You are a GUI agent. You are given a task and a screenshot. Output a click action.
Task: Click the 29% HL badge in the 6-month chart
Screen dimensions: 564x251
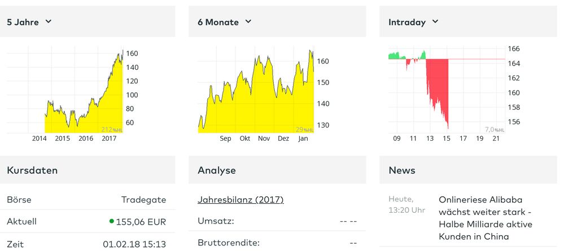coord(305,130)
